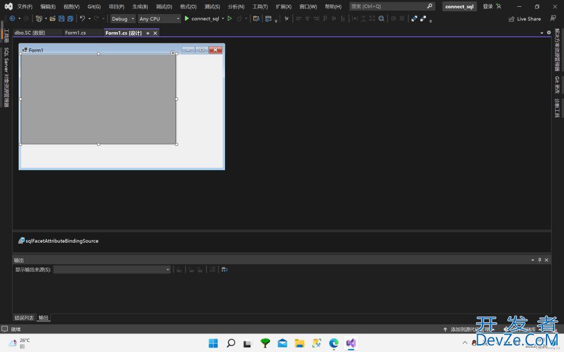The height and width of the screenshot is (352, 564).
Task: Click the Windows Start button
Action: [x=213, y=344]
